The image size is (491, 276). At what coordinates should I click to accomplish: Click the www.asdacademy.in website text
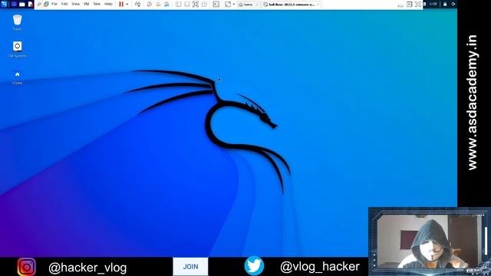coord(473,103)
